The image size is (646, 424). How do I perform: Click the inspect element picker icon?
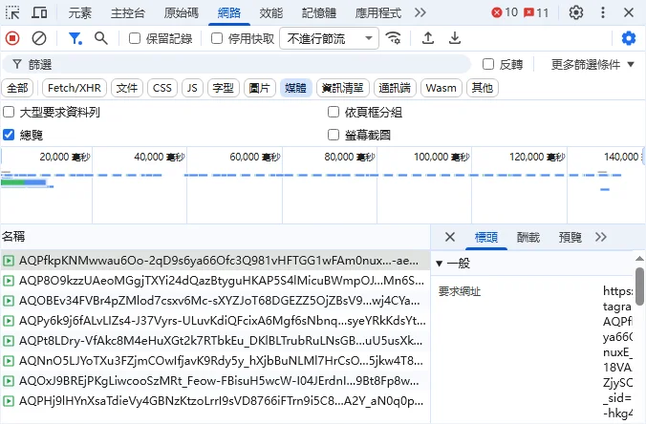13,12
